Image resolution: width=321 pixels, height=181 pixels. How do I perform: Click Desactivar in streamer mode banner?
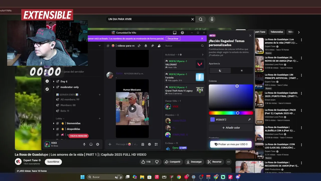click(173, 38)
